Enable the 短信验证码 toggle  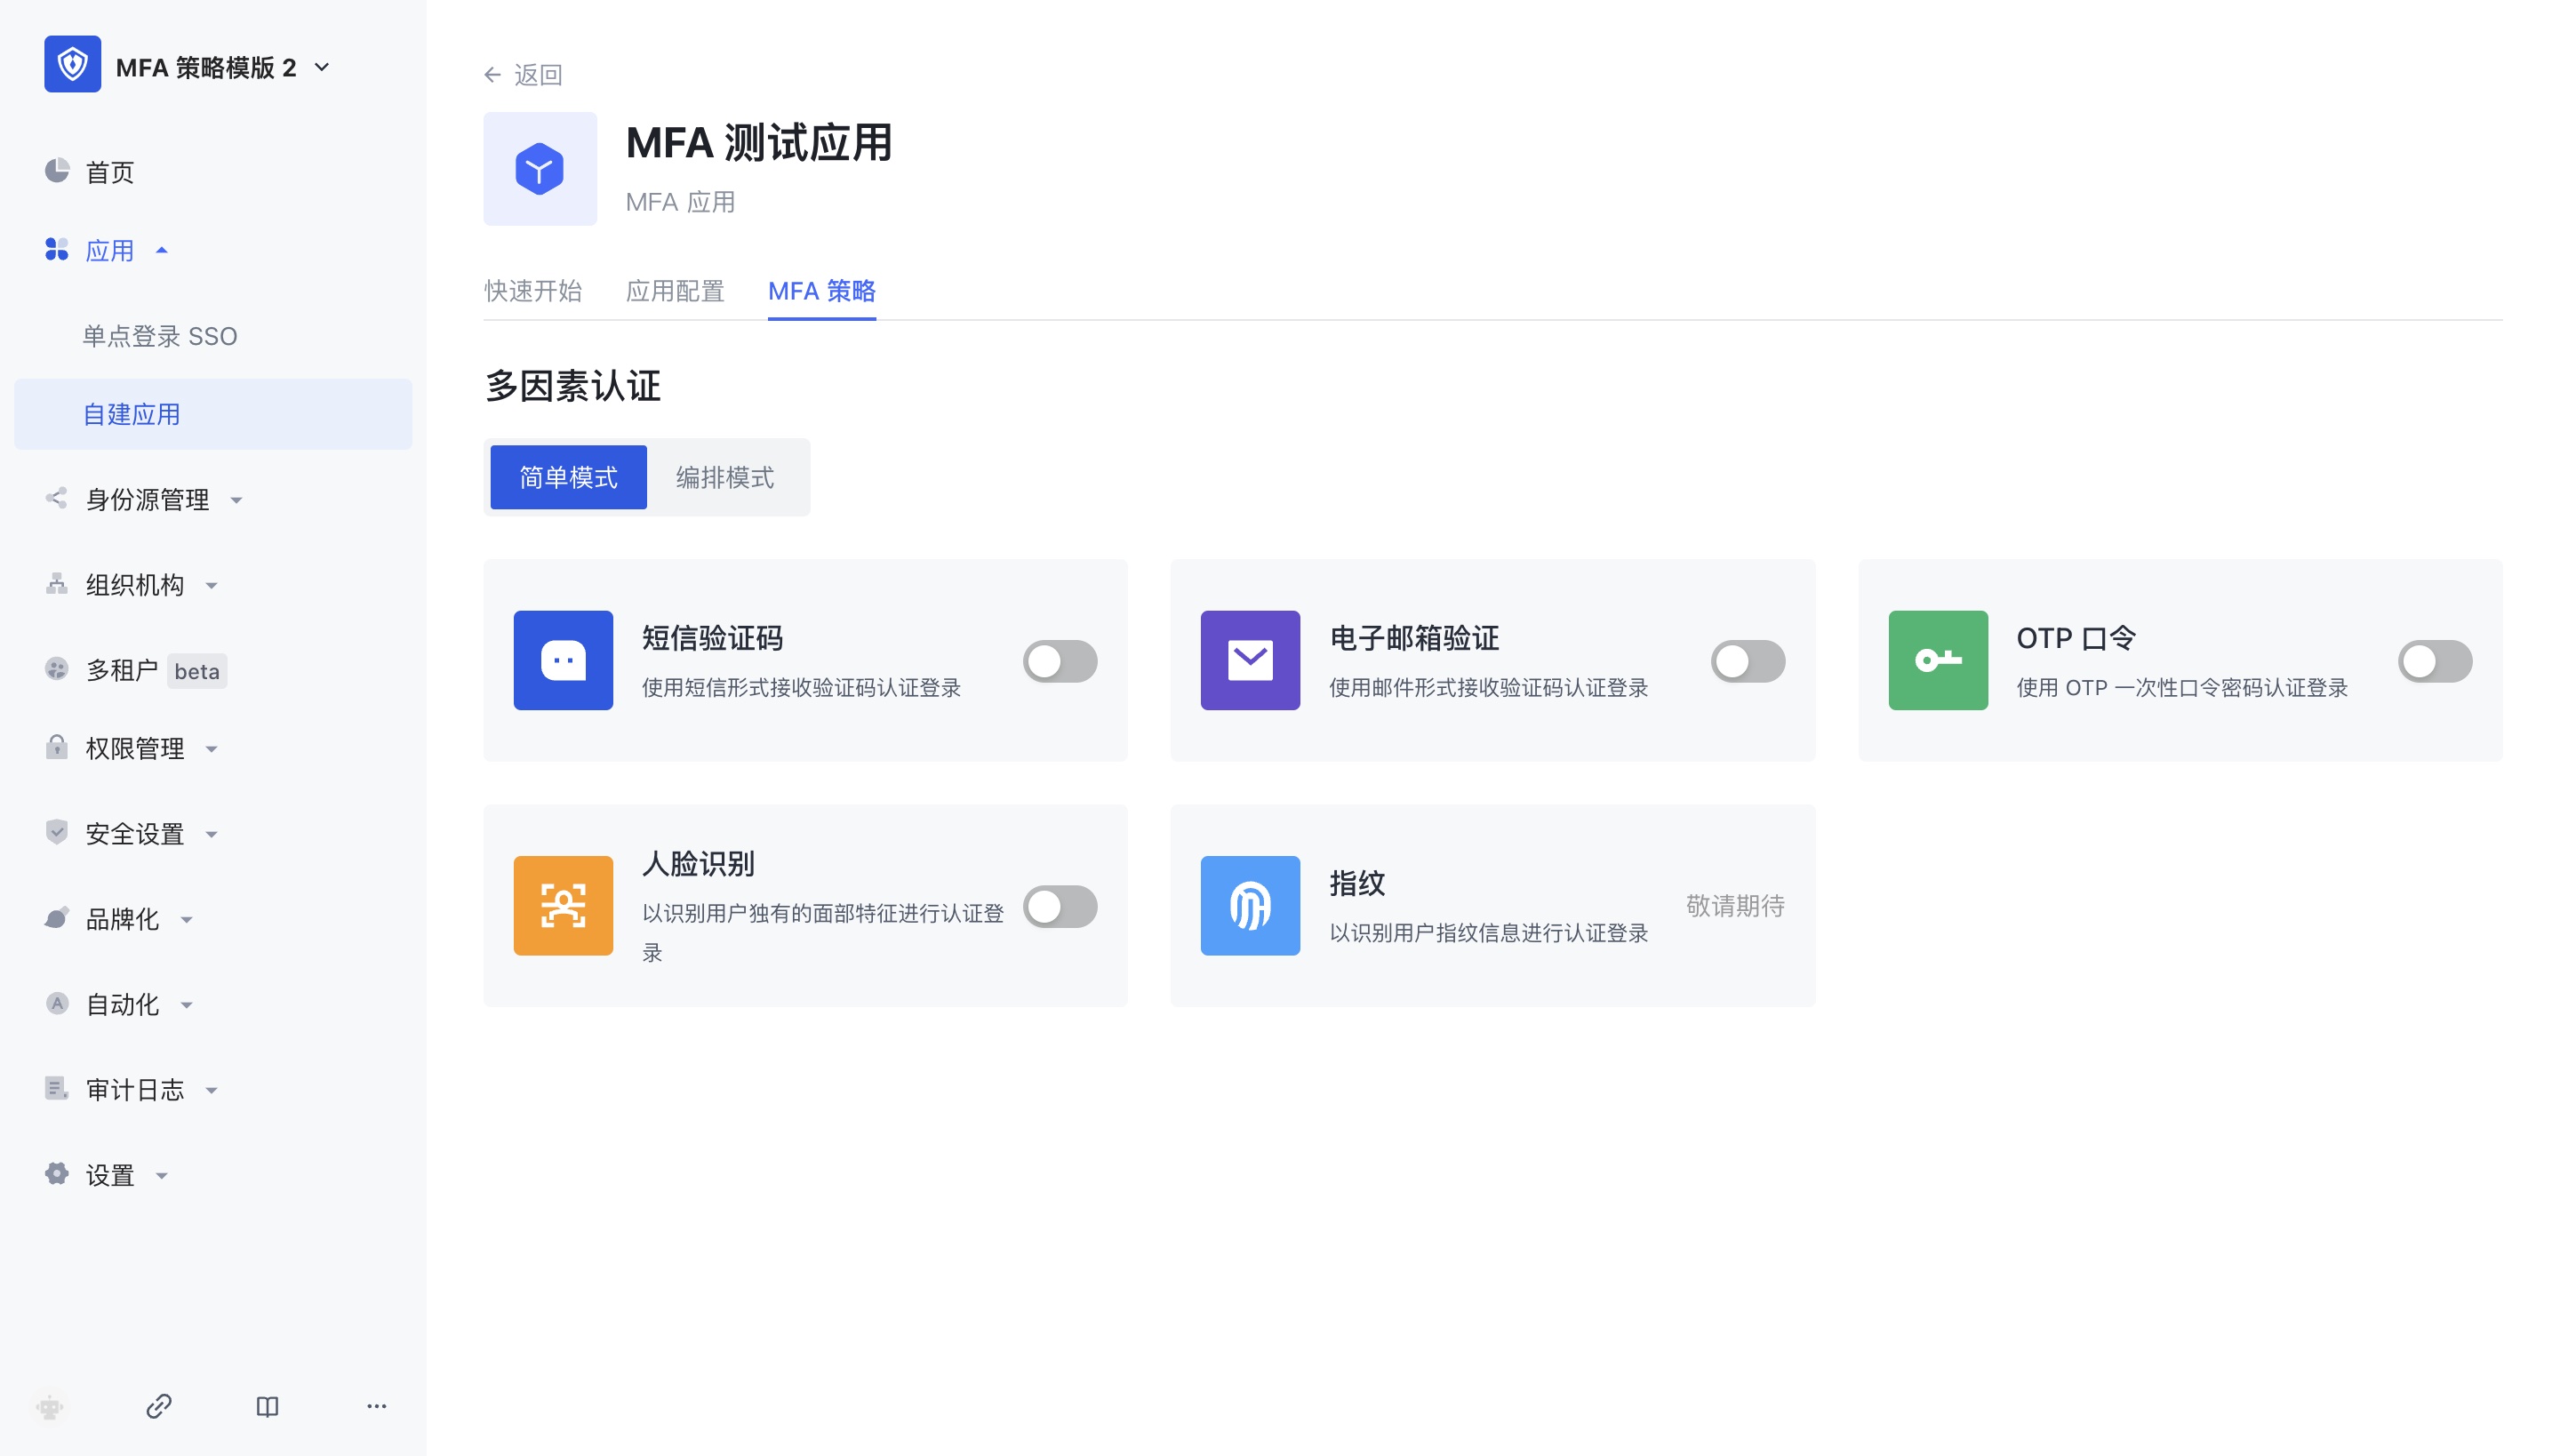pyautogui.click(x=1060, y=660)
